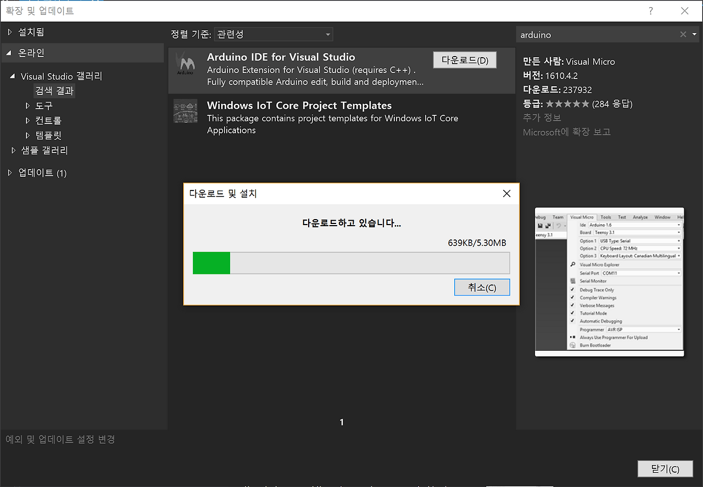This screenshot has height=487, width=703.
Task: Clear the arduino search text with X
Action: click(x=683, y=34)
